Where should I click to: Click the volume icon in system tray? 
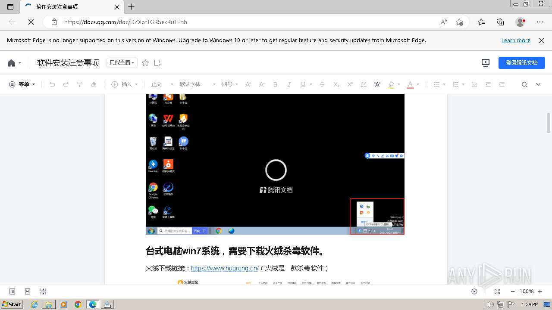click(490, 304)
